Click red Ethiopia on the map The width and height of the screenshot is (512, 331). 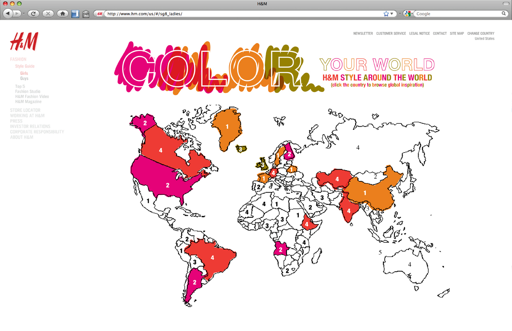click(x=307, y=224)
